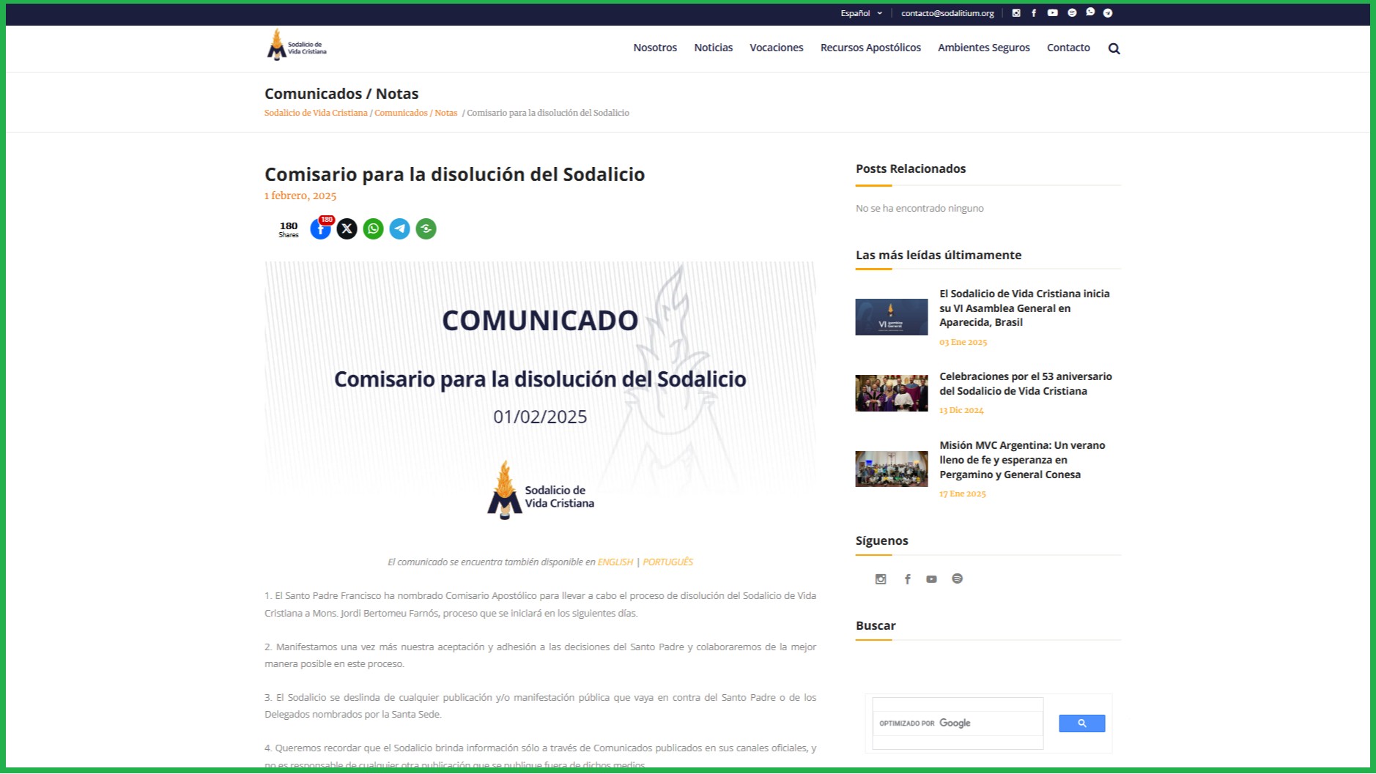Open Spotify icon under Síguenos
This screenshot has height=774, width=1376.
(x=957, y=578)
